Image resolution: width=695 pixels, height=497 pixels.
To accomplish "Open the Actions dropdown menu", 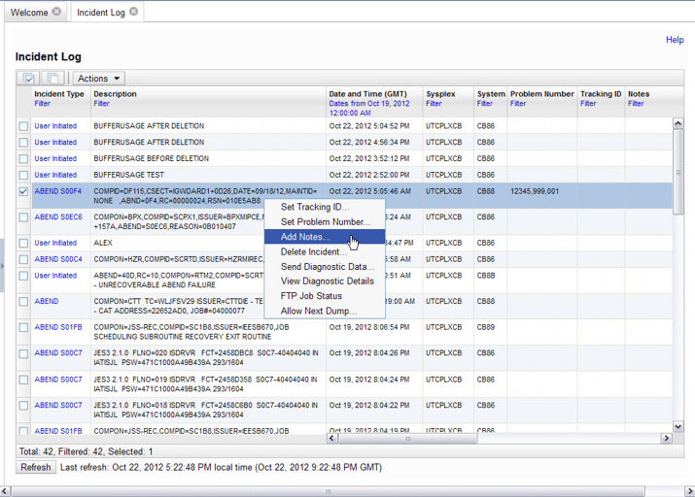I will click(99, 79).
